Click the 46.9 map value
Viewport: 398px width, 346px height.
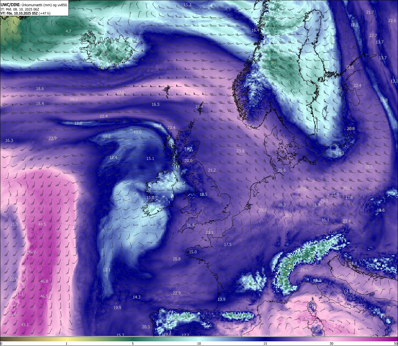[31, 252]
